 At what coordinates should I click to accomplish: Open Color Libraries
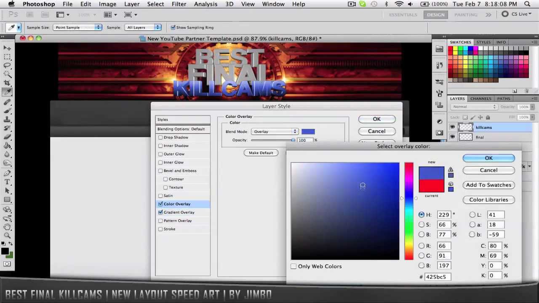488,200
